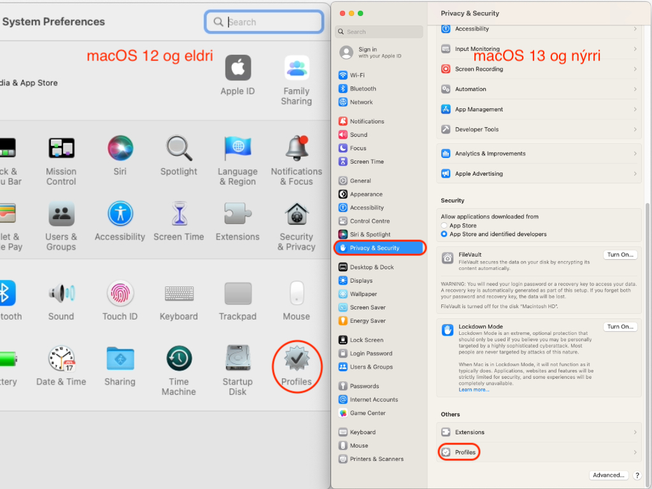Open Sharing folder icon
The width and height of the screenshot is (652, 489).
pyautogui.click(x=120, y=366)
